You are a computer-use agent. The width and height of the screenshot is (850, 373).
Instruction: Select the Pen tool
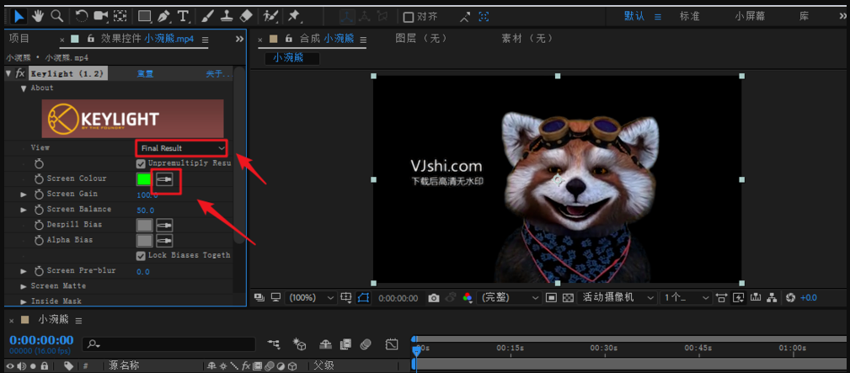point(163,16)
